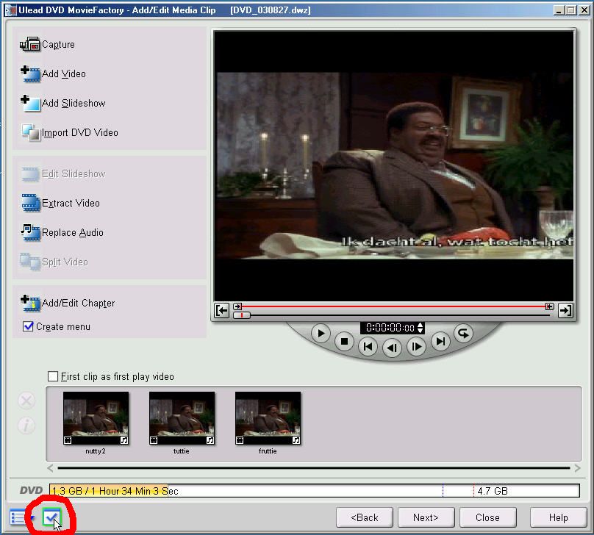Set mark-in with the left bracket button

tap(221, 310)
